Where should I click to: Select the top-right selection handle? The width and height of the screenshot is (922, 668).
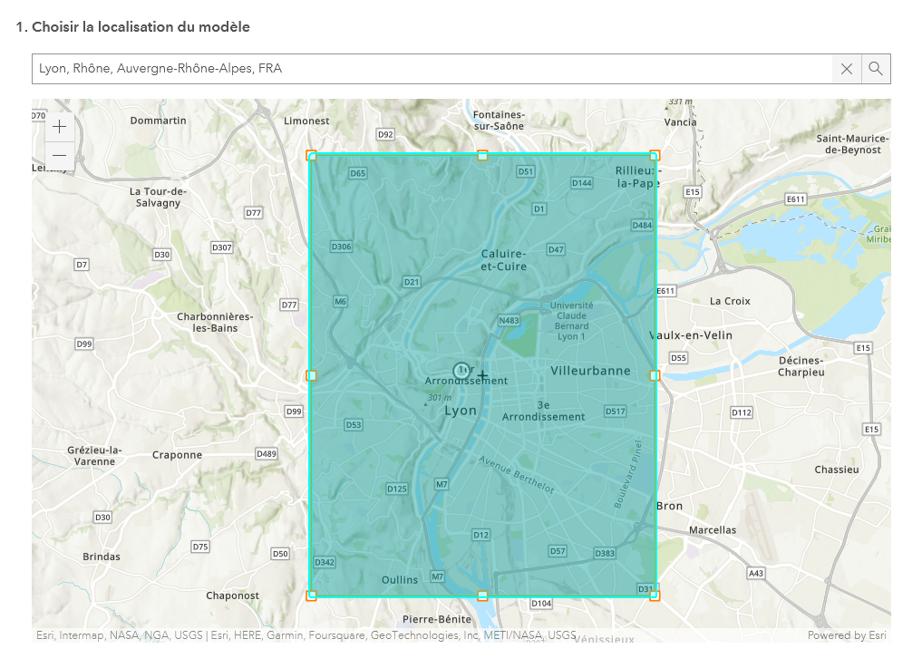655,156
